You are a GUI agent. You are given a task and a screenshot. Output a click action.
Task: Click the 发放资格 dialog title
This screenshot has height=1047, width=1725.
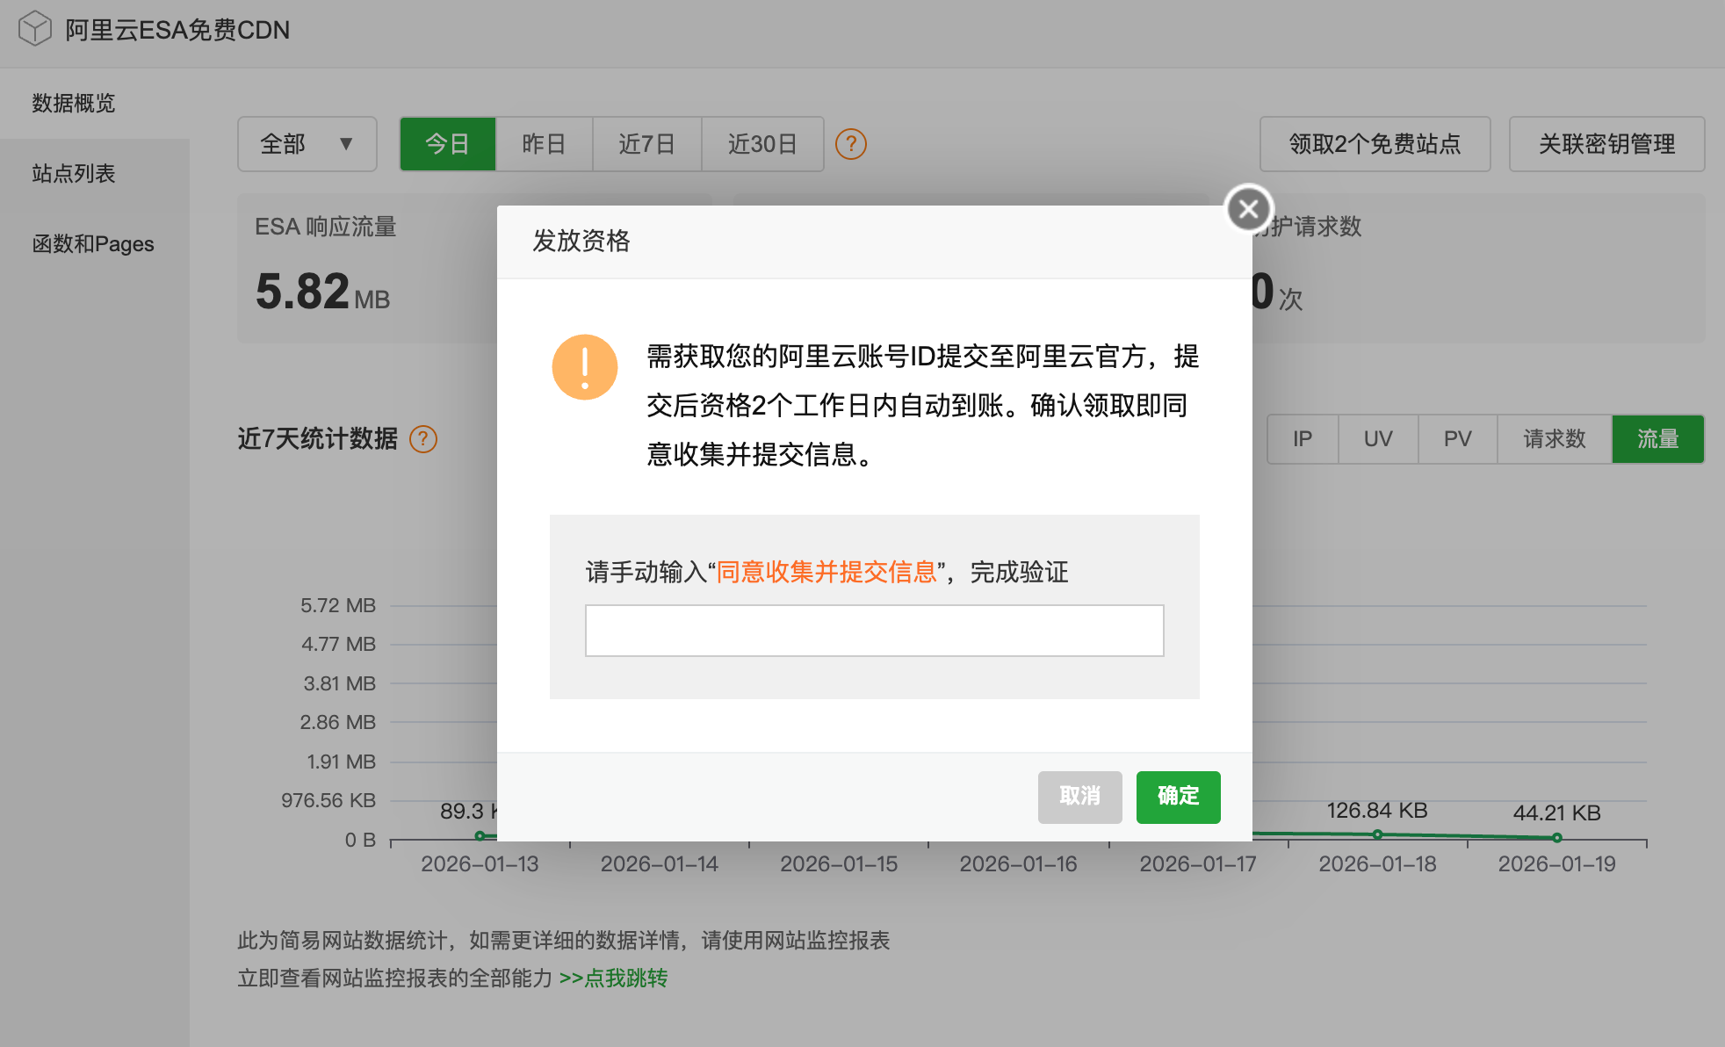tap(581, 242)
